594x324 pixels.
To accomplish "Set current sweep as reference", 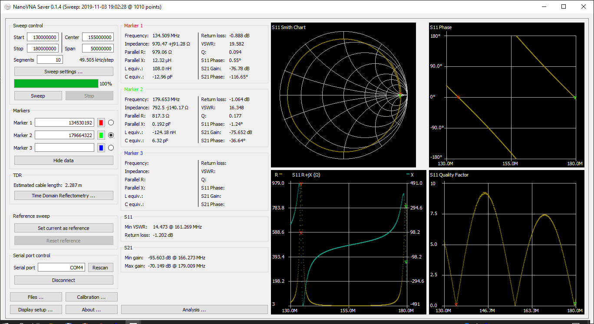I will pyautogui.click(x=63, y=228).
